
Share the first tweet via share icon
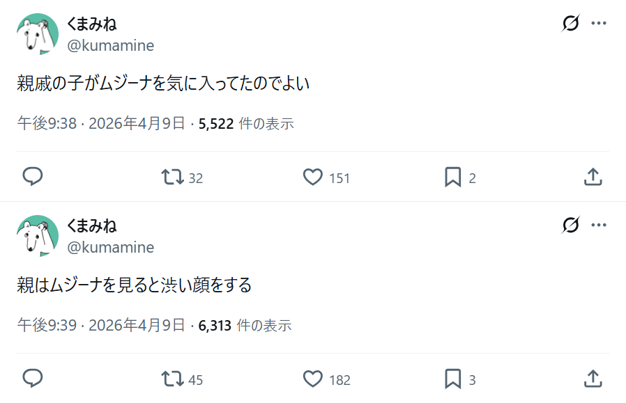[593, 177]
